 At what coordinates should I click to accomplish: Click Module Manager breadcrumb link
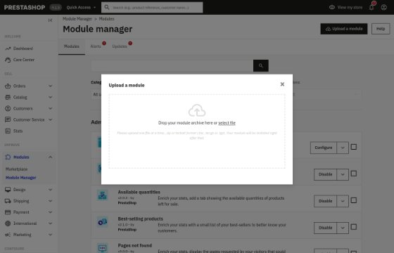coord(77,19)
